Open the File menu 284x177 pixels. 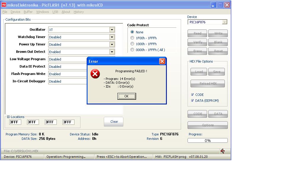5,12
